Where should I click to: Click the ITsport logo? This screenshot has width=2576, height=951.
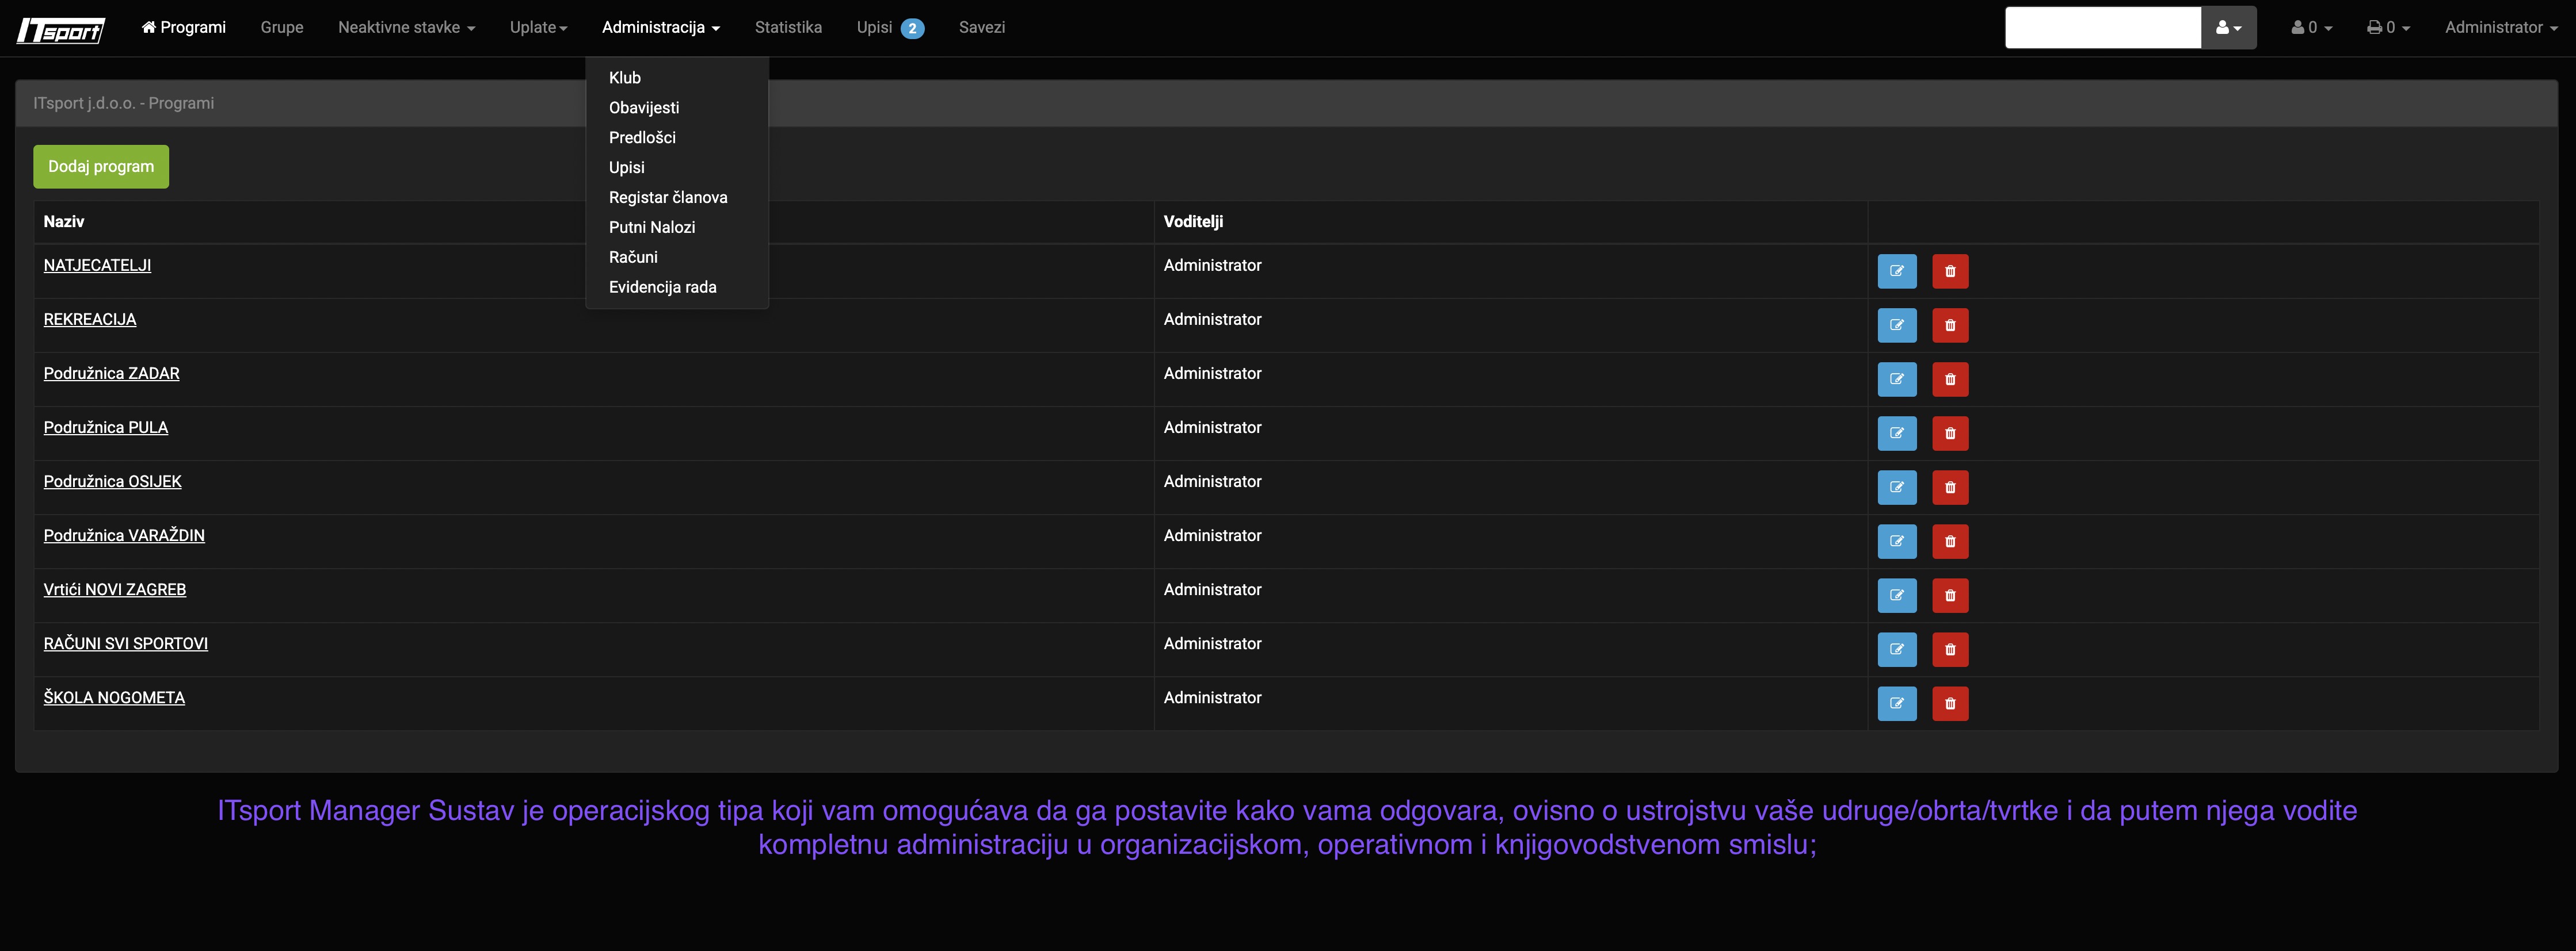61,29
